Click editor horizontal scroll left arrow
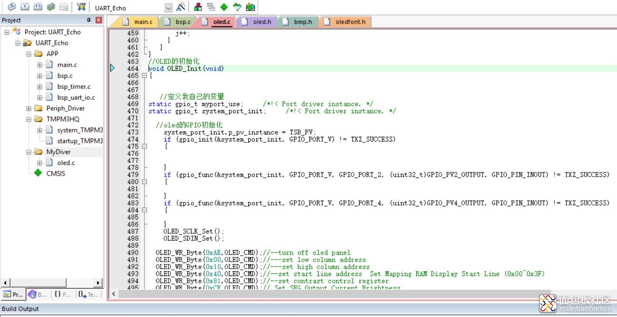The height and width of the screenshot is (317, 617). pos(113,293)
